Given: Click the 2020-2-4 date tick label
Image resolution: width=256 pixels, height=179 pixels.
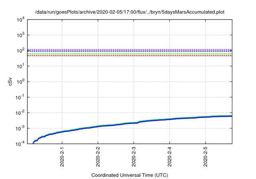Looking at the screenshot, I should pyautogui.click(x=170, y=157).
